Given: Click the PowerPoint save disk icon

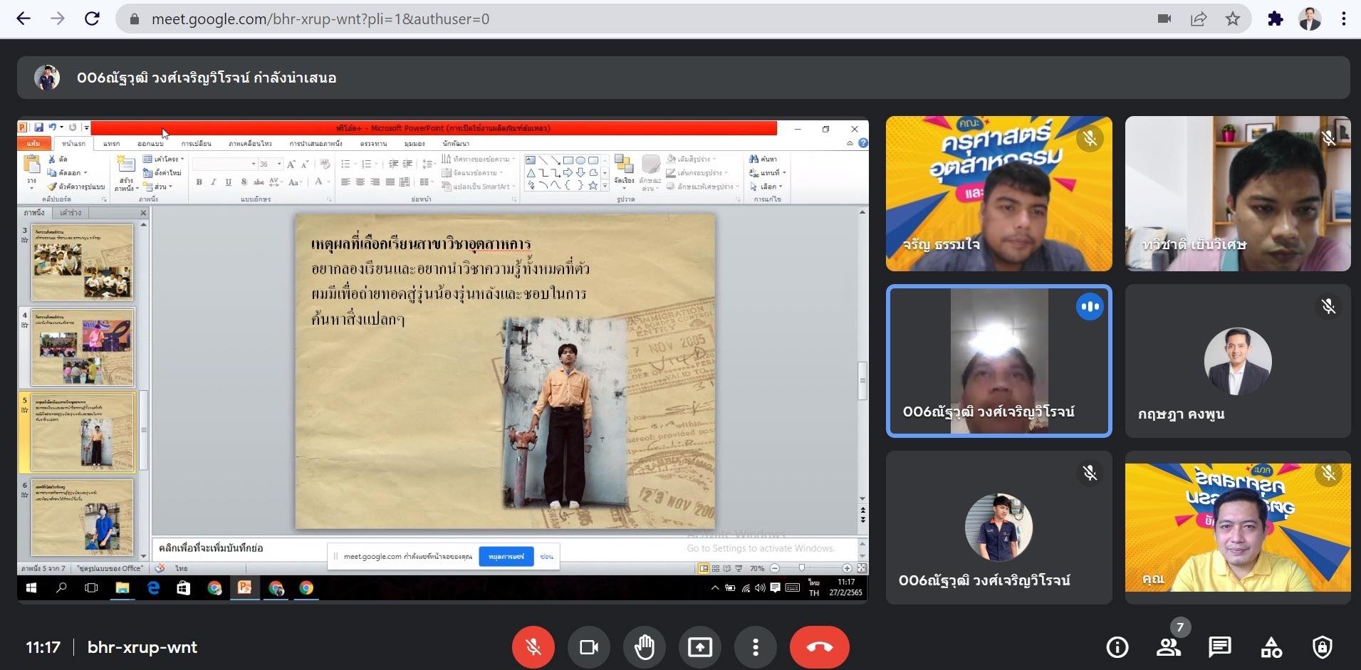Looking at the screenshot, I should click(x=38, y=127).
